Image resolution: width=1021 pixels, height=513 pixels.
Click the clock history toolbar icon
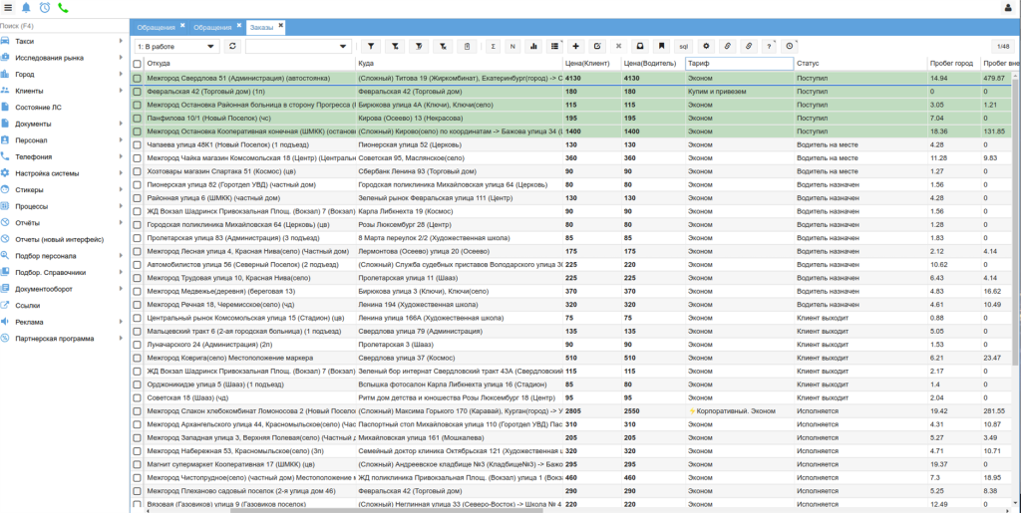790,46
